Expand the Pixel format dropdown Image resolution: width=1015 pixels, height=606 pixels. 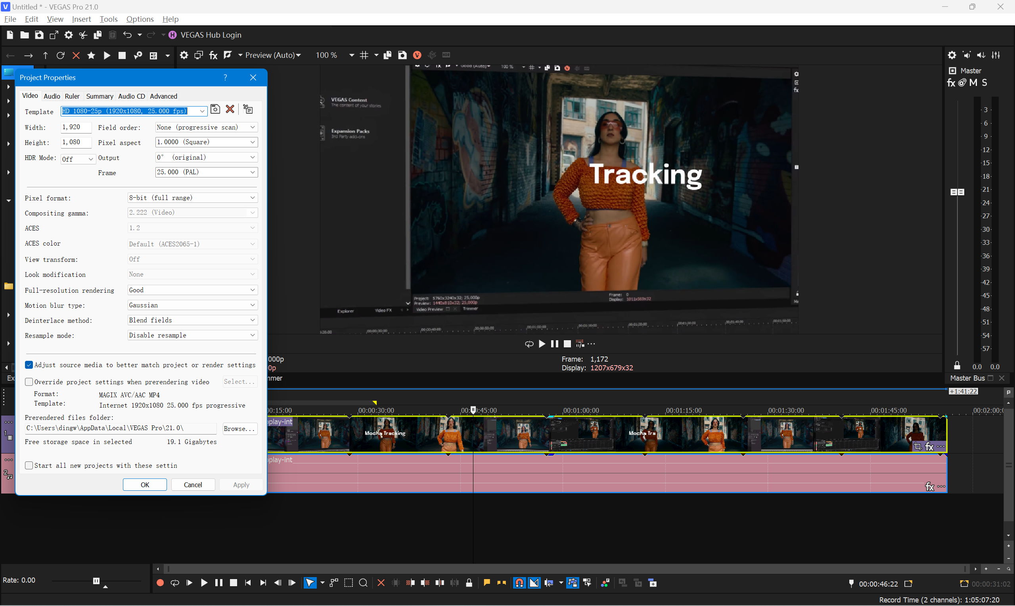pos(192,198)
